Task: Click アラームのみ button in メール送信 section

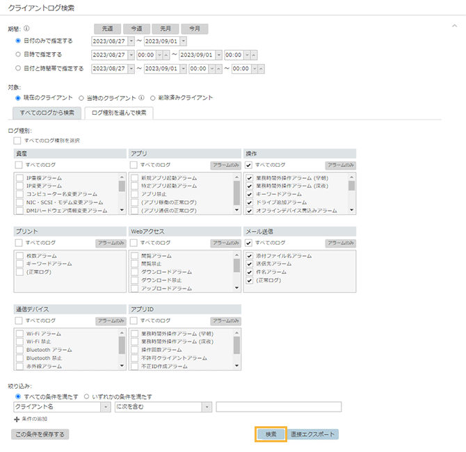Action: pos(341,243)
